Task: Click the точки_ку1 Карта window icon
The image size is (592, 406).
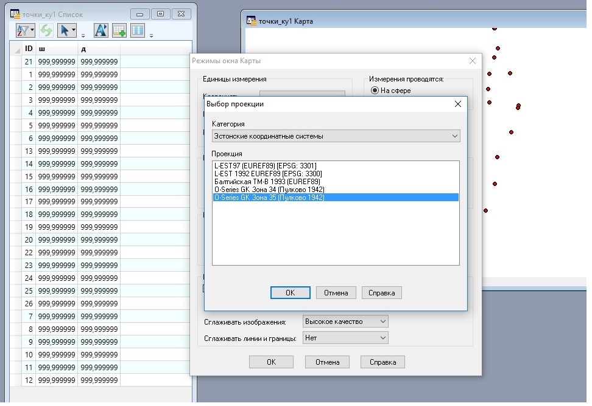Action: click(x=251, y=21)
